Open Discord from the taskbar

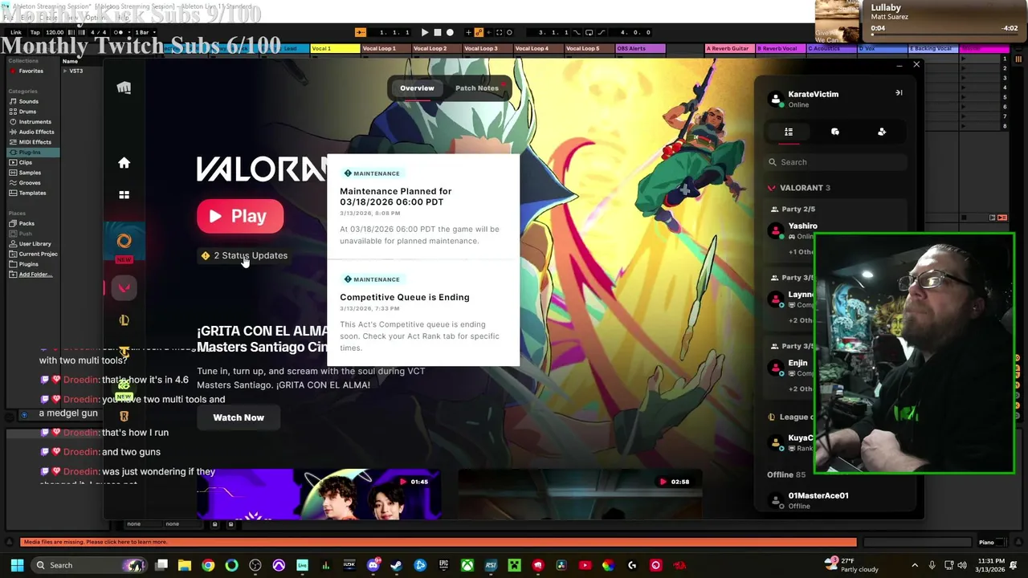(373, 565)
